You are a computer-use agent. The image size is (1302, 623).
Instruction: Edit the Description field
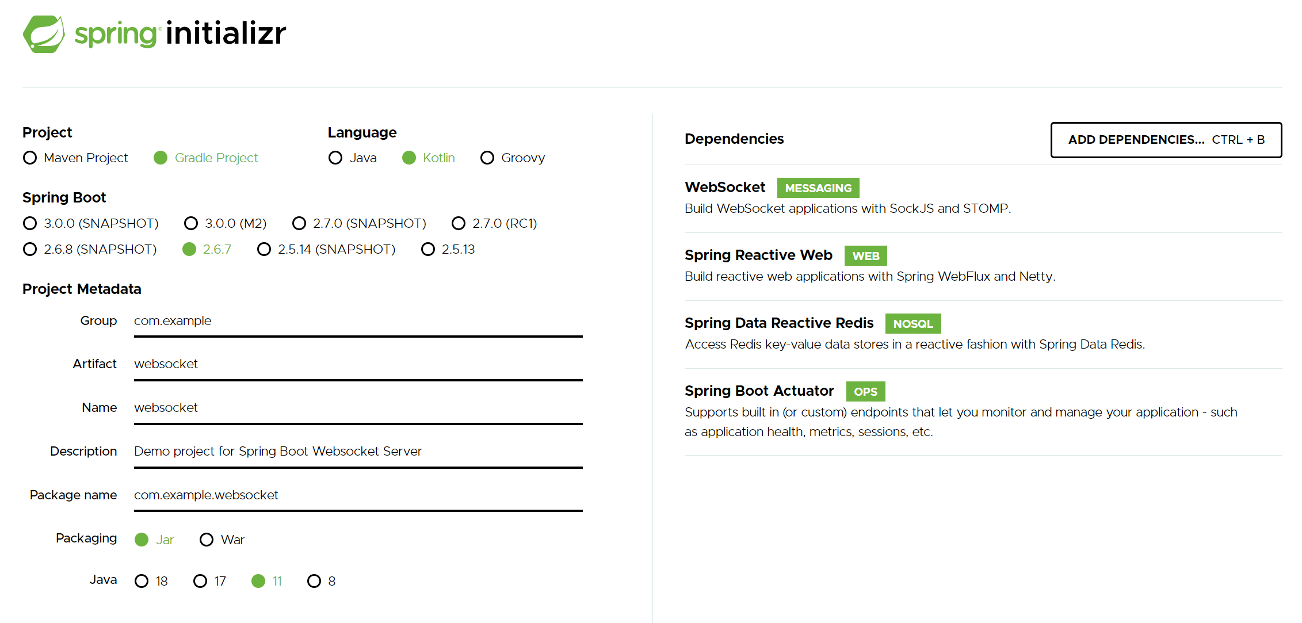(358, 452)
